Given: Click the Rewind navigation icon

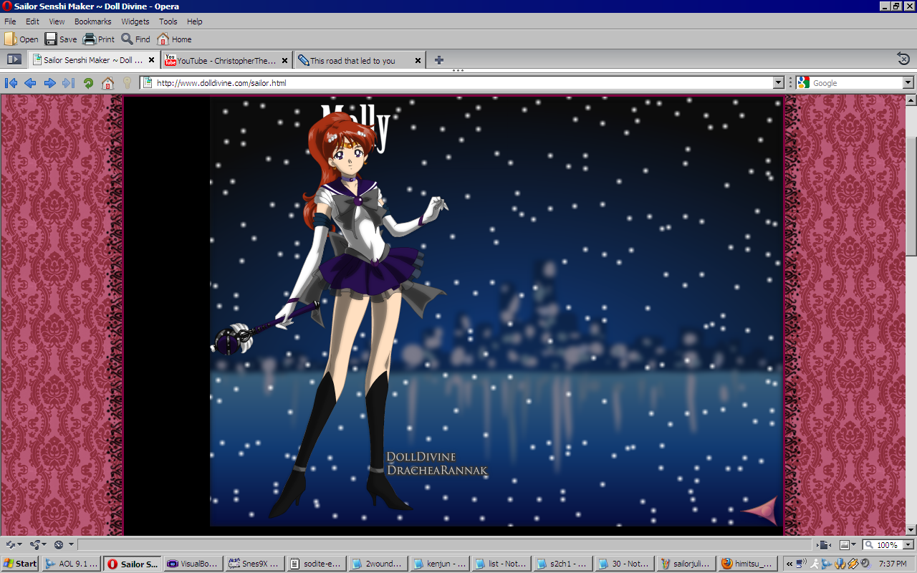Looking at the screenshot, I should pos(11,83).
